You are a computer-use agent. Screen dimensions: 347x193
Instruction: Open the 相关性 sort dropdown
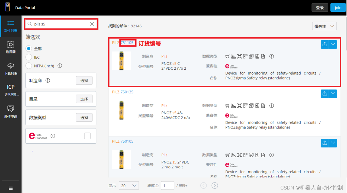324,26
